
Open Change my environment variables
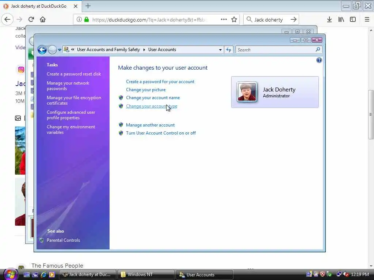71,129
